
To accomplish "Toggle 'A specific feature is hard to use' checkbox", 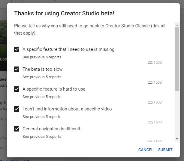I will pos(17,89).
